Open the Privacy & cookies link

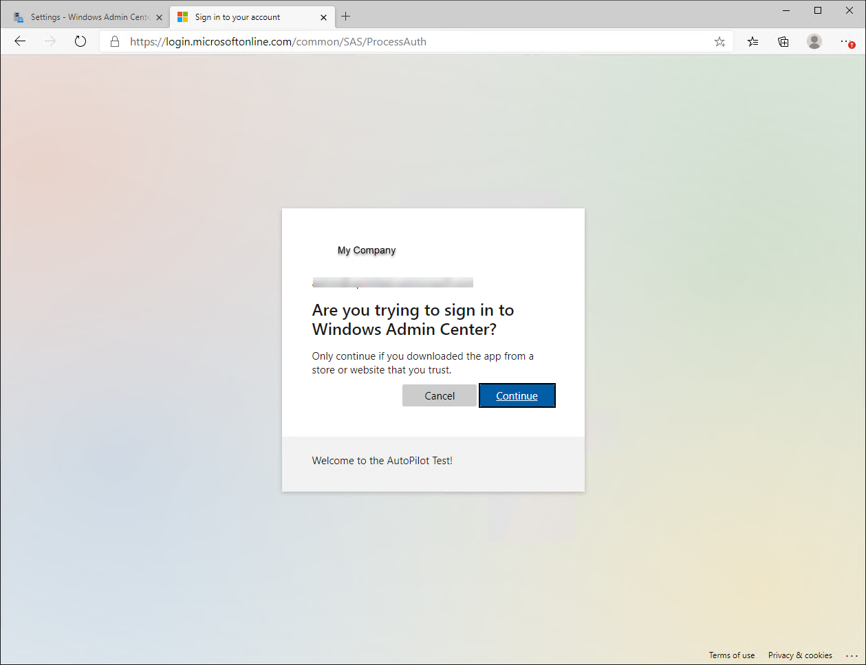point(800,655)
